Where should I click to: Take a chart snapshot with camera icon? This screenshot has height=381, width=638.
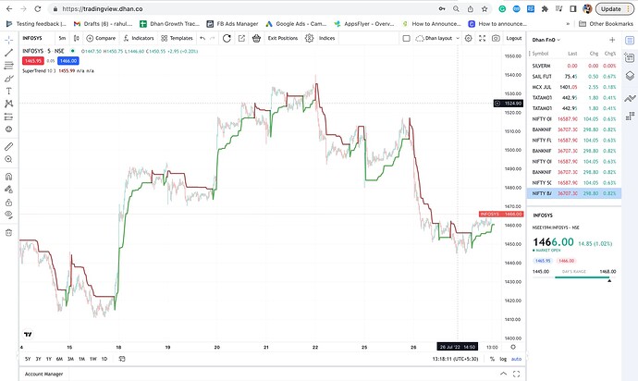point(496,38)
